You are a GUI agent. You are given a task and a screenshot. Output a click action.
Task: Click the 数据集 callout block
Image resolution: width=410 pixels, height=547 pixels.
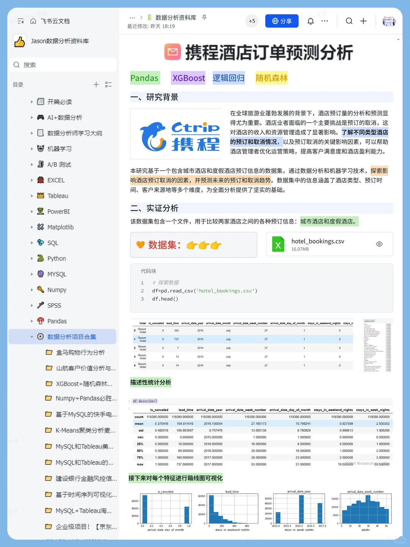[194, 245]
